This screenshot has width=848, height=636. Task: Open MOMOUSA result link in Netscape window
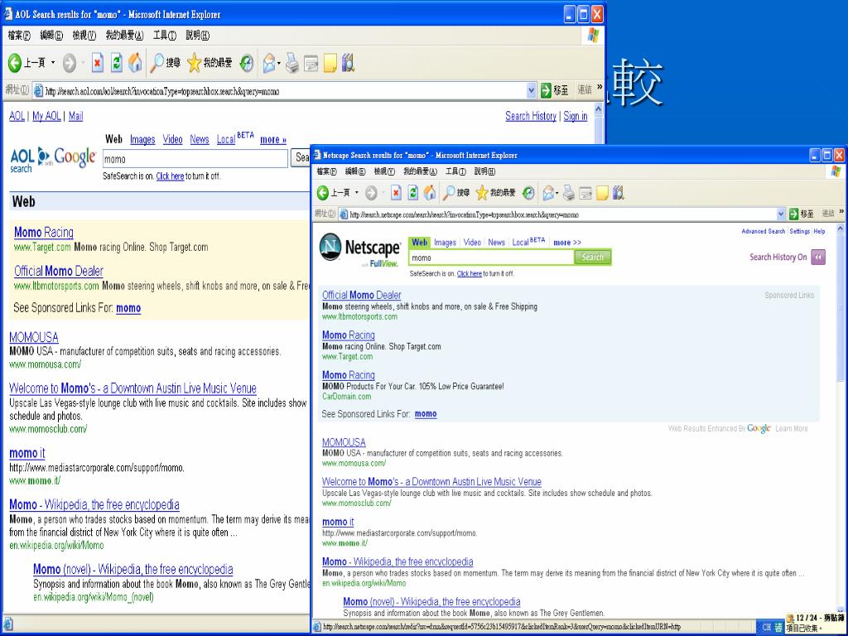coord(344,442)
